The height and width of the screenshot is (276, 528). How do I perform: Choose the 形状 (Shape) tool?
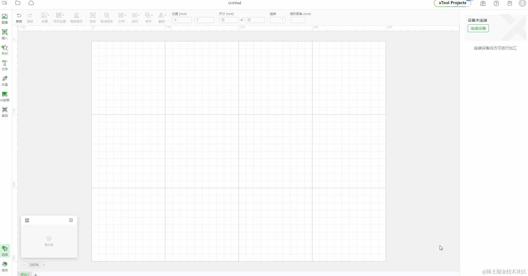pyautogui.click(x=5, y=50)
